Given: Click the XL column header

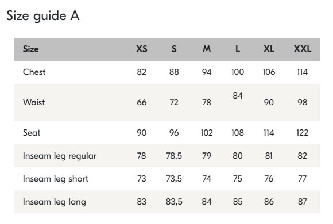Looking at the screenshot, I should pyautogui.click(x=269, y=49).
